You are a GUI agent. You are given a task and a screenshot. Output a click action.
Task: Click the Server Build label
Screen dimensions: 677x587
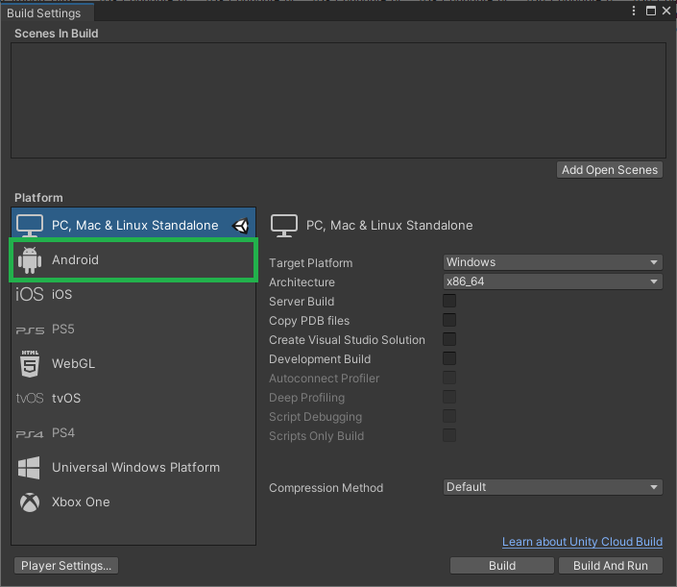[302, 301]
